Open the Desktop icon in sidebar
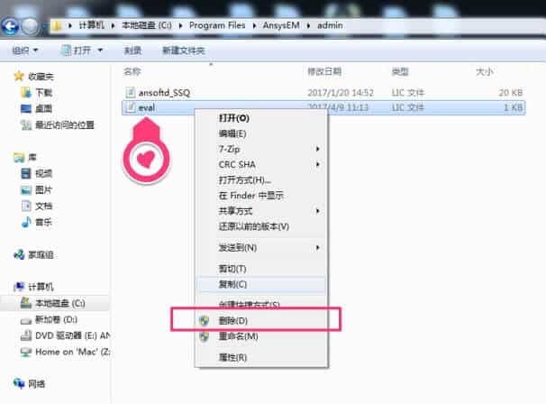Screen dimensions: 546x404 (26, 109)
